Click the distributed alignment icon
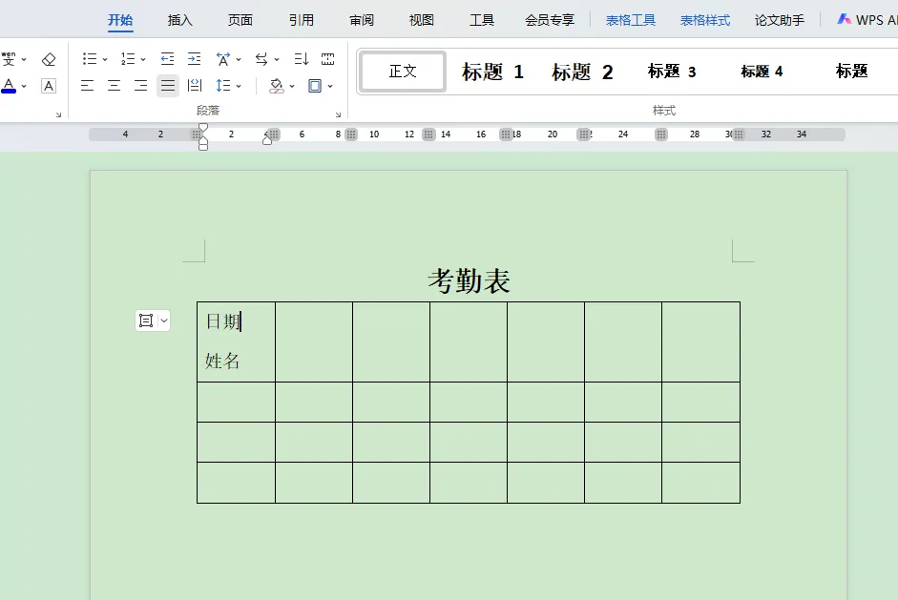The height and width of the screenshot is (600, 898). point(195,86)
